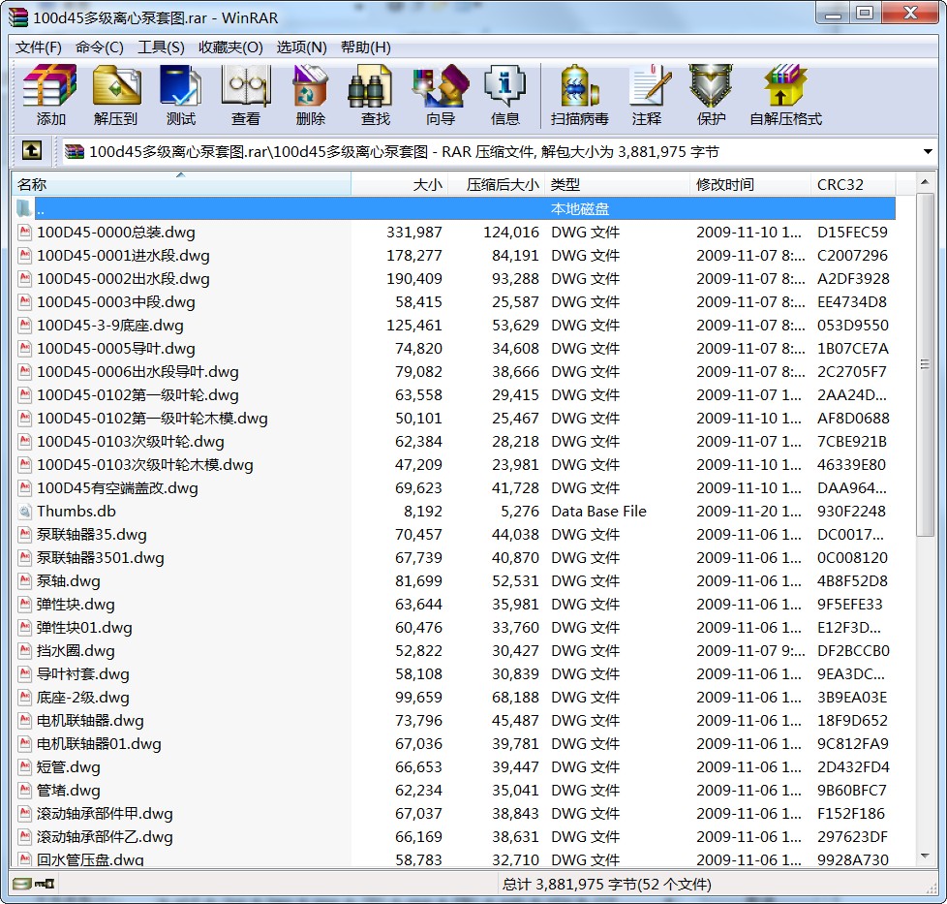Click file icon of 100D45-0005导叶.dwg
947x904 pixels.
(x=25, y=349)
